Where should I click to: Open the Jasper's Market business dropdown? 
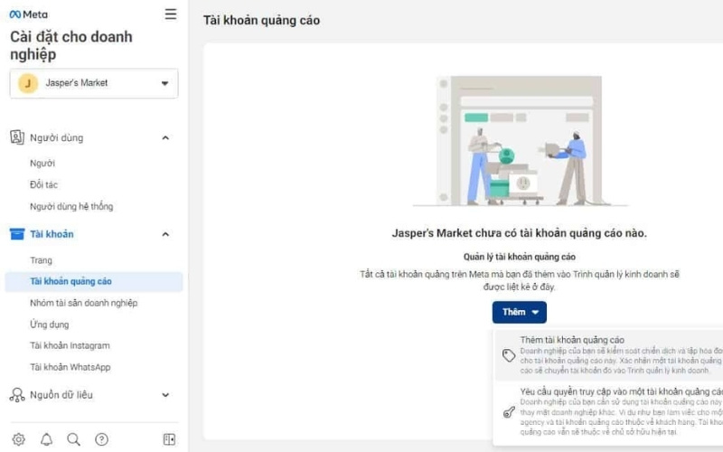(x=94, y=83)
